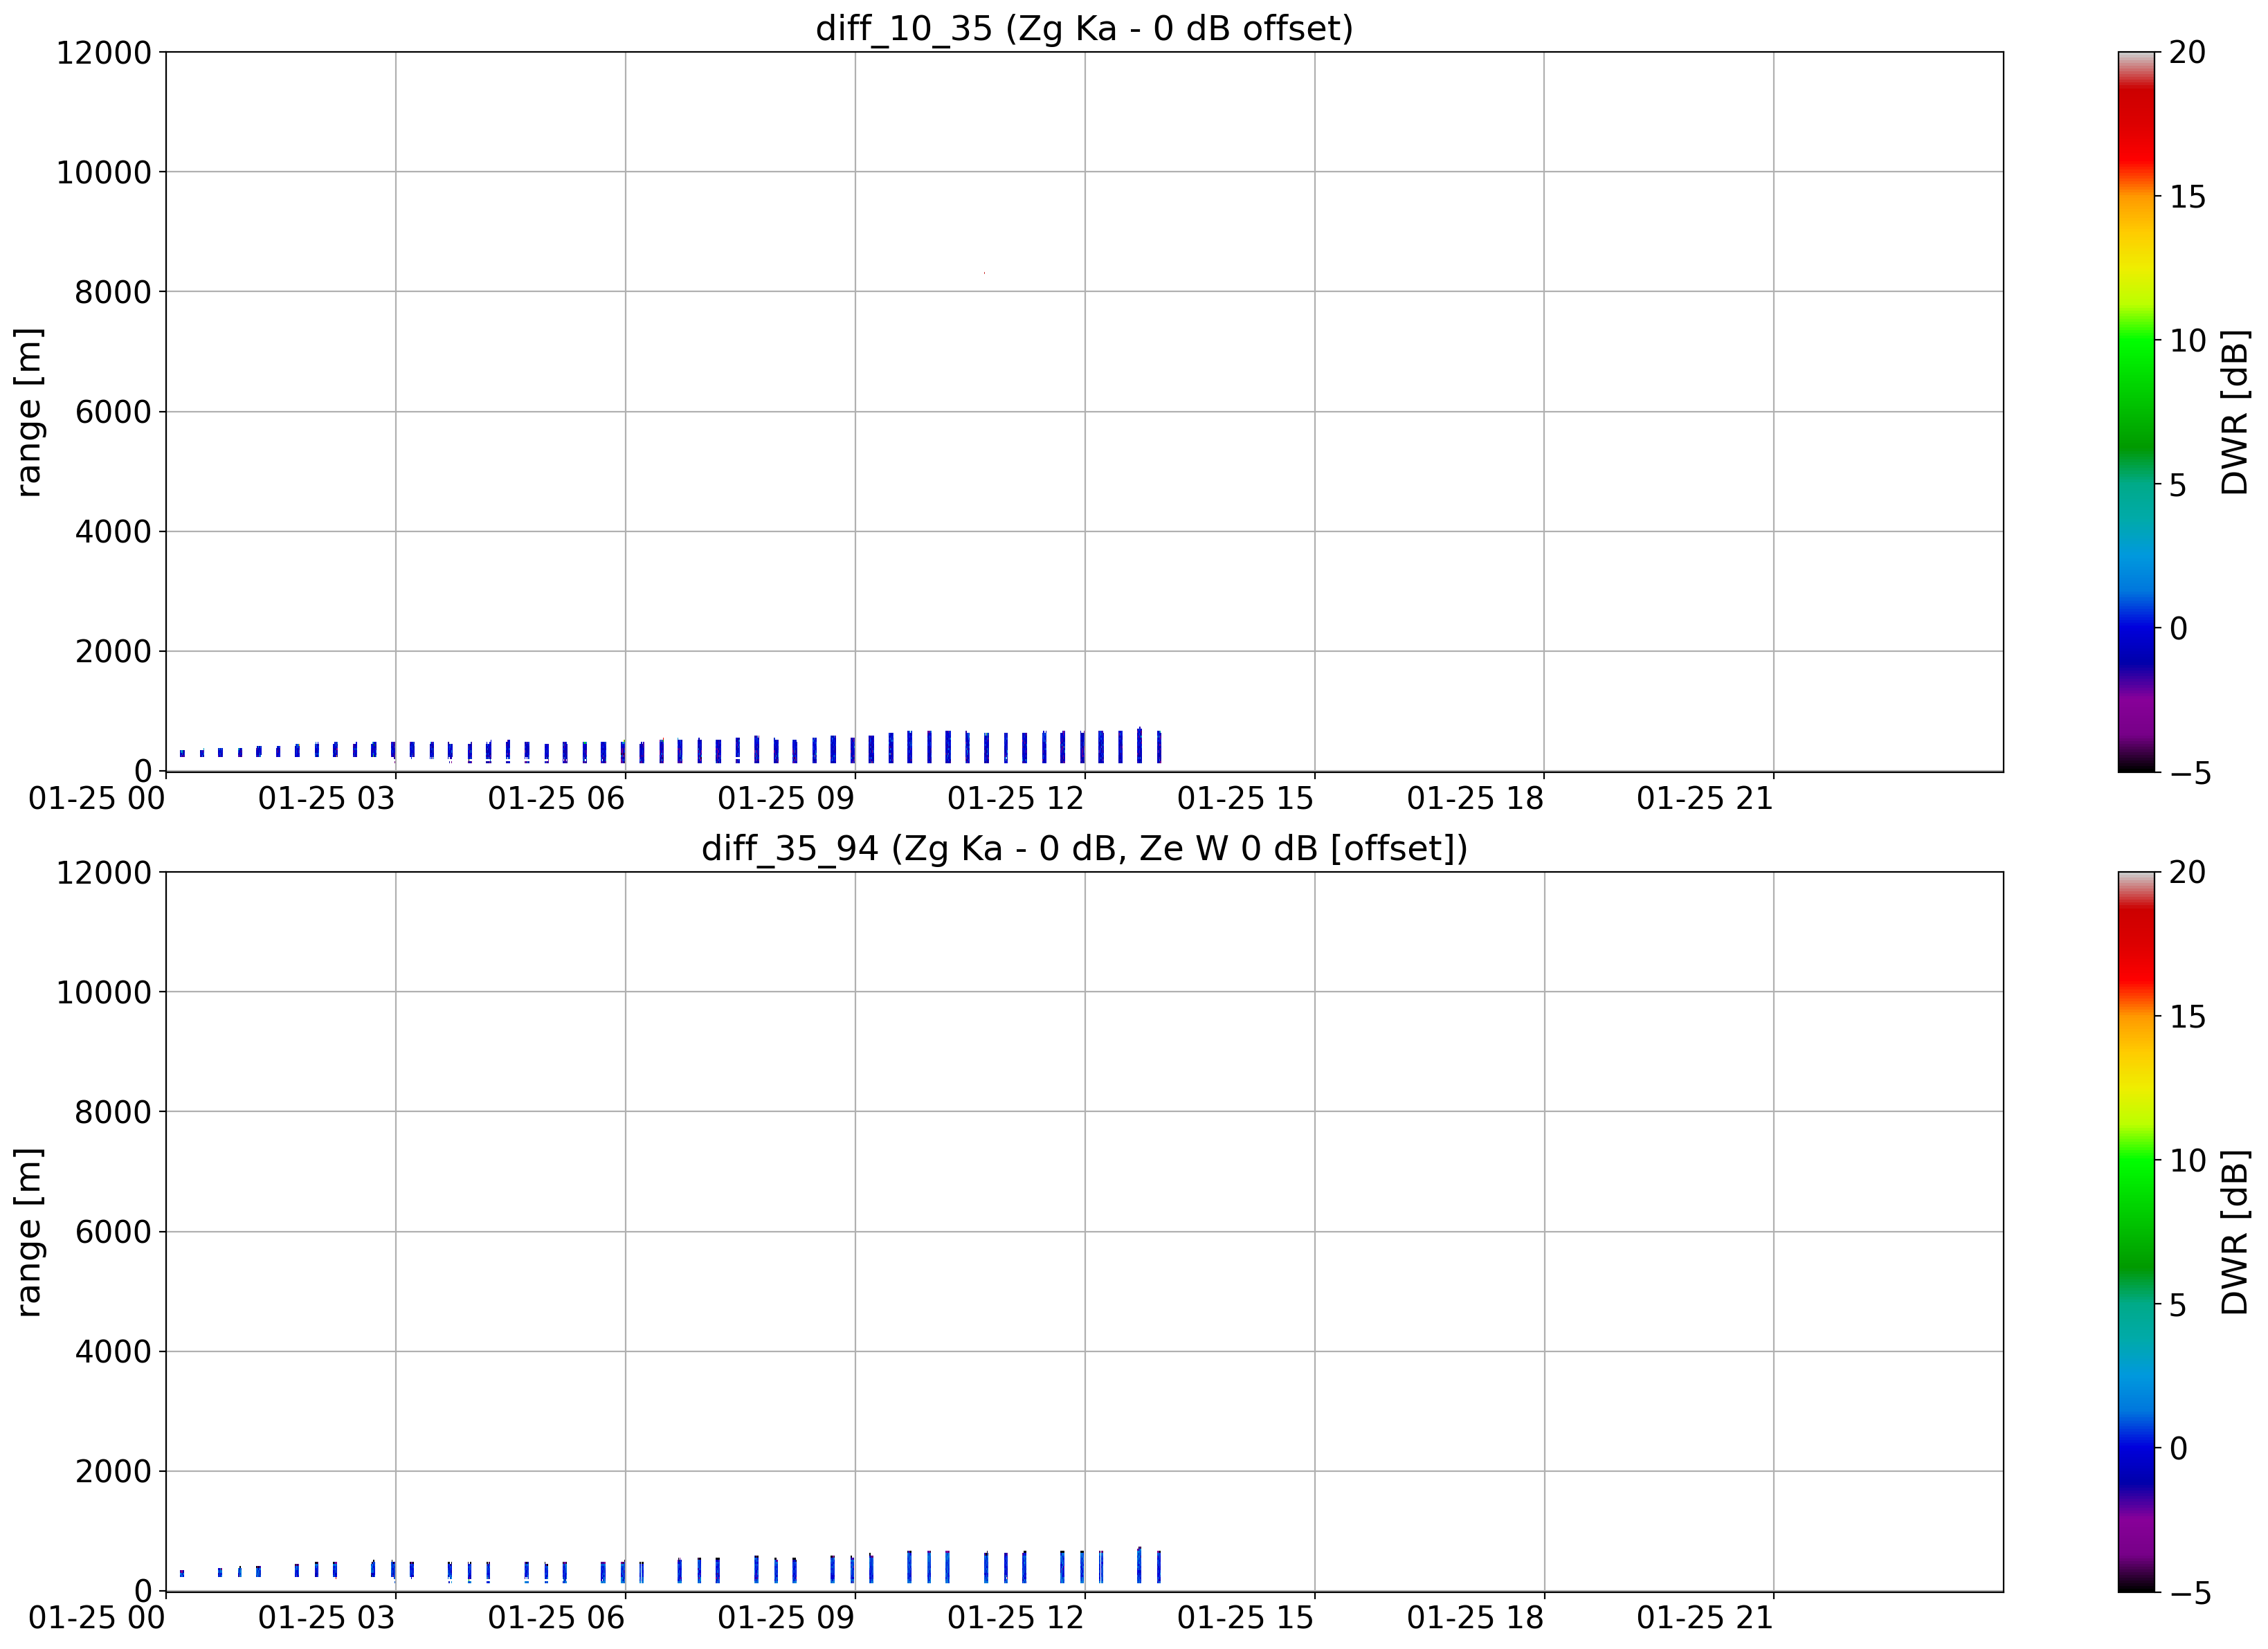This screenshot has height=1649, width=2268.
Task: Select x-tick '01-25 00' under diff_35_94 plot
Action: pos(97,1618)
